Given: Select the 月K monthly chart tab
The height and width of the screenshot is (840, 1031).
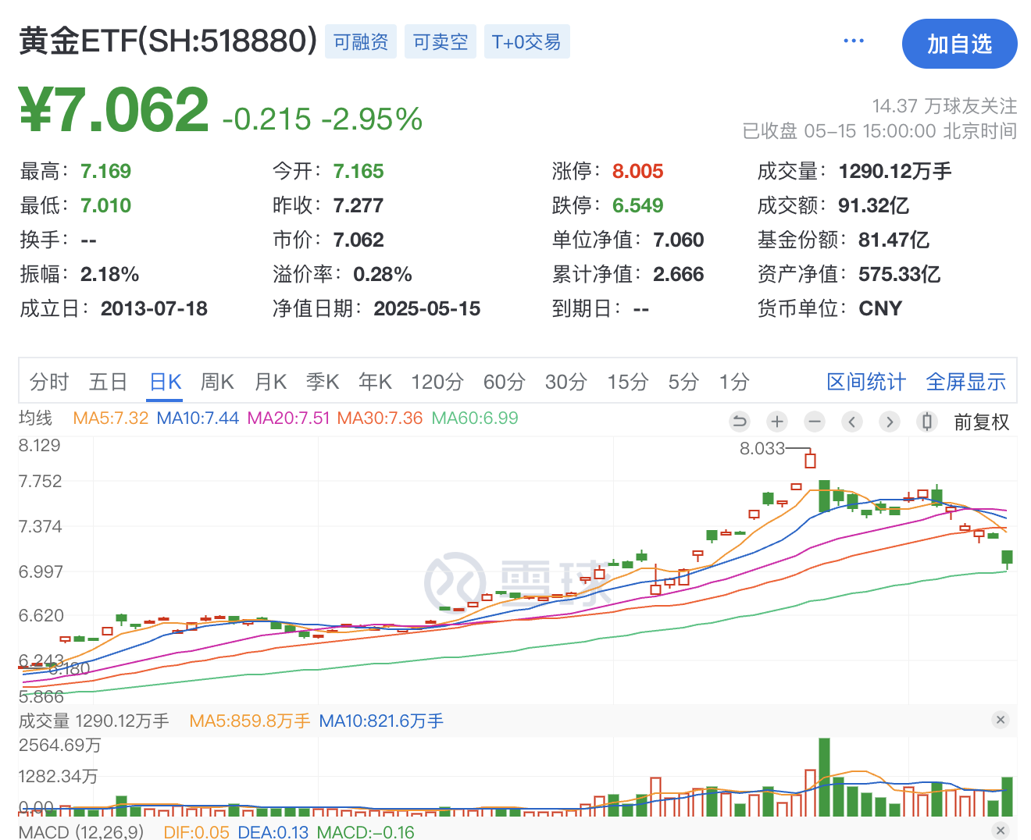Looking at the screenshot, I should [270, 382].
